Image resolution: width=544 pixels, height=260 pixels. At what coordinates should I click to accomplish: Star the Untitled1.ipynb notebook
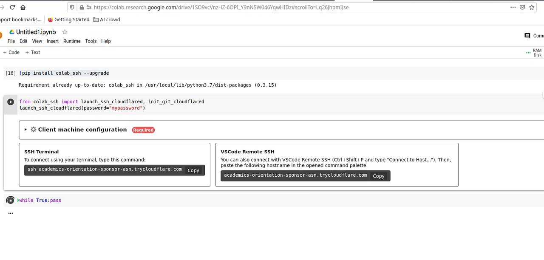(64, 31)
